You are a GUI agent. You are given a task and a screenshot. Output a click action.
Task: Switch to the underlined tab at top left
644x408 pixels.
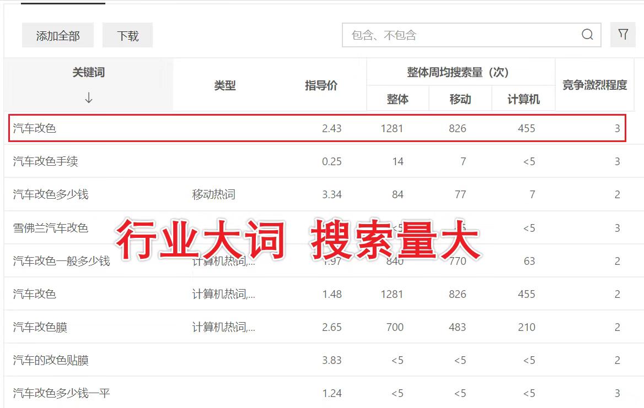click(x=62, y=3)
